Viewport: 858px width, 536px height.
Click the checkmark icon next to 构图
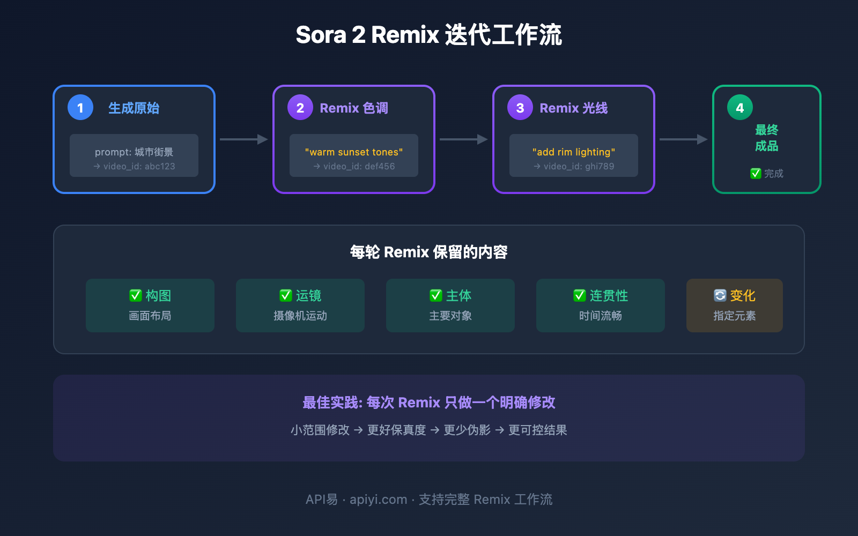pyautogui.click(x=137, y=295)
